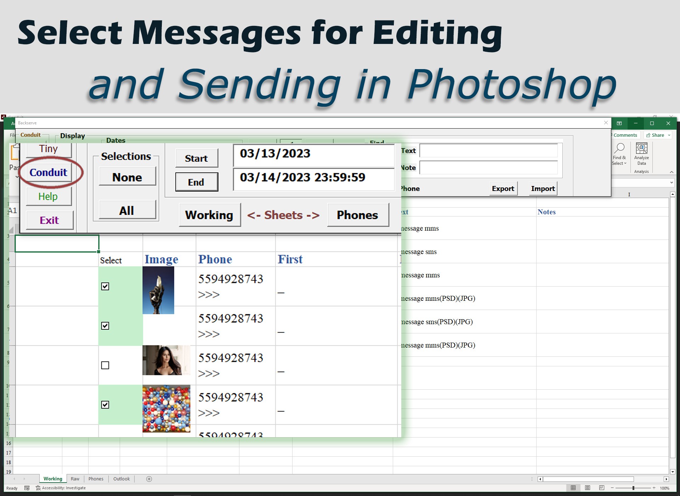This screenshot has width=680, height=496.
Task: Click the End date button
Action: [196, 182]
